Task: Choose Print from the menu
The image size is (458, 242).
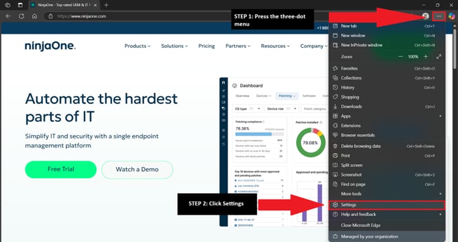Action: (387, 156)
